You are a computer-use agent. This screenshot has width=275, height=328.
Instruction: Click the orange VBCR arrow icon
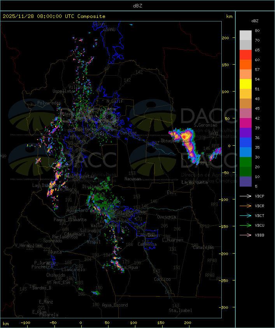(245, 206)
